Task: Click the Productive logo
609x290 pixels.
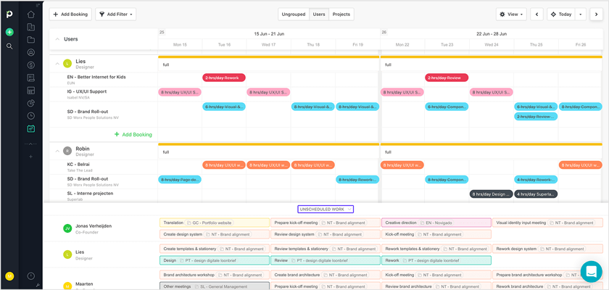Action: pyautogui.click(x=9, y=14)
